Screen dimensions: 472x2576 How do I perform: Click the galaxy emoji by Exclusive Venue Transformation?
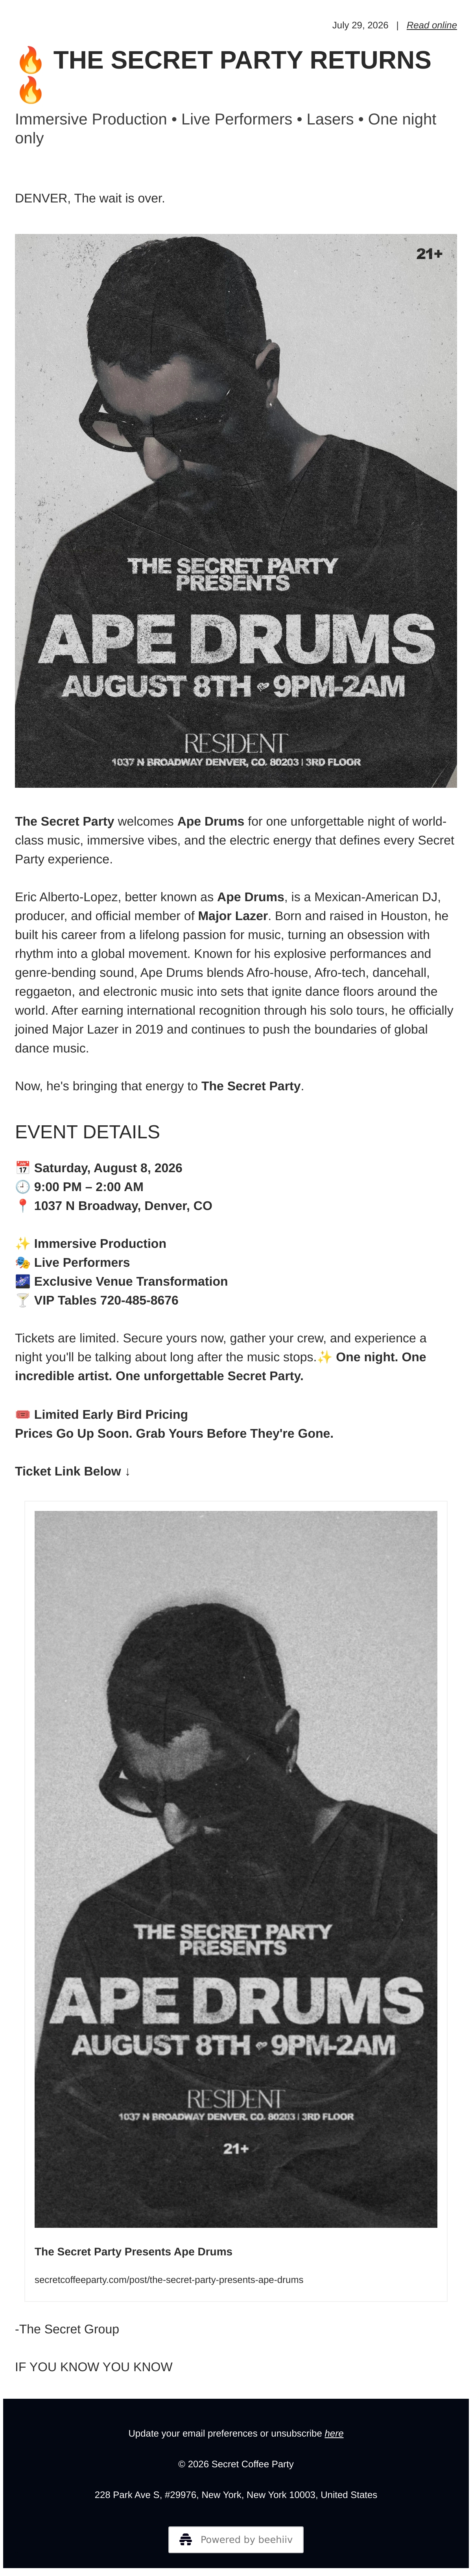23,1281
